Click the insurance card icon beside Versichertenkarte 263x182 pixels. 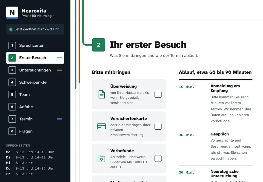click(x=101, y=126)
